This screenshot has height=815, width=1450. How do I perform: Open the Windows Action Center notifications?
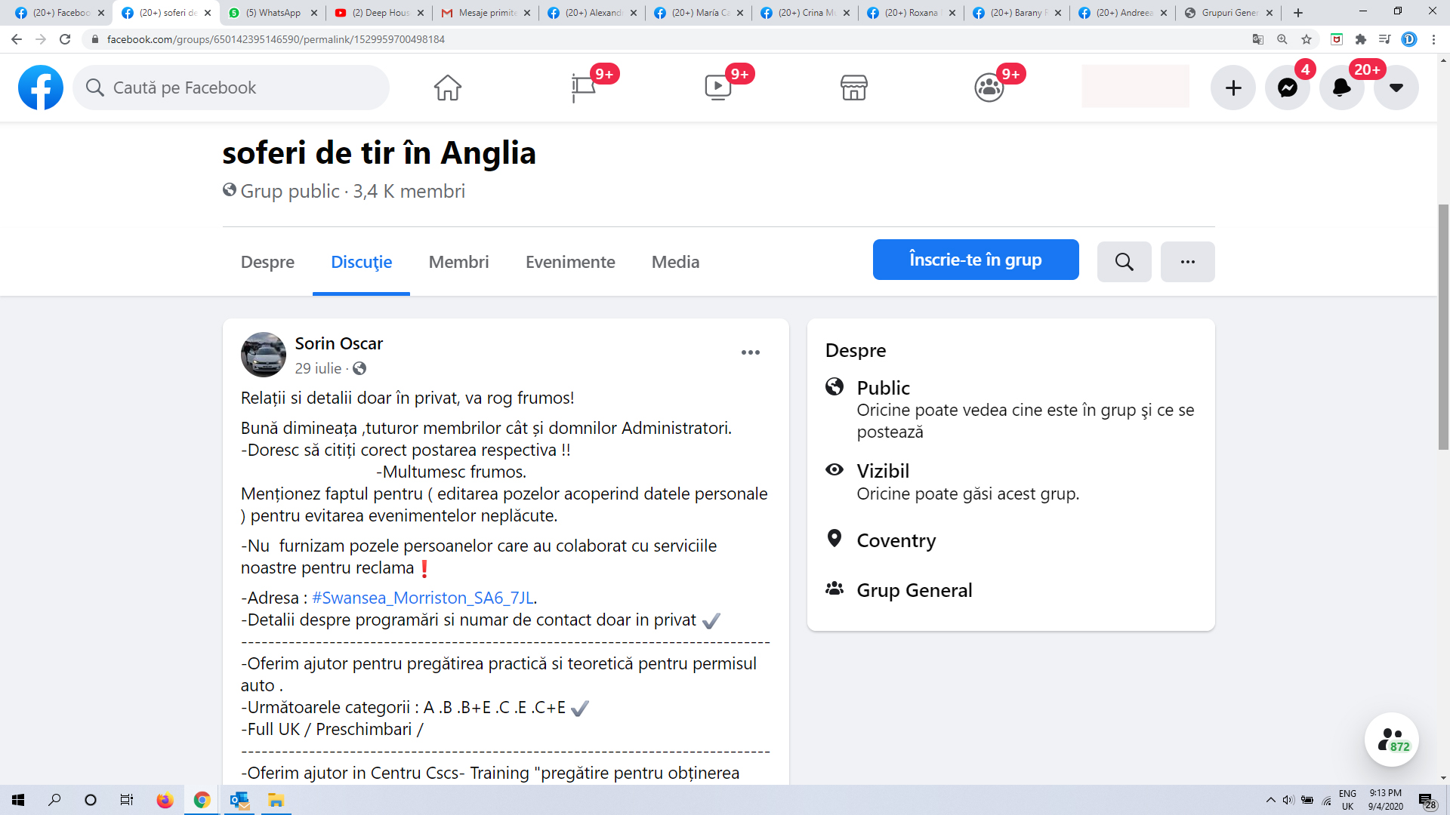1427,800
